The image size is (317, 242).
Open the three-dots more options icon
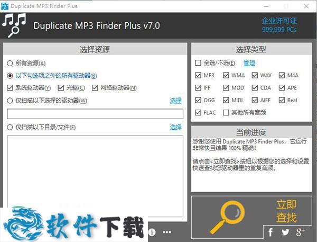click(167, 232)
